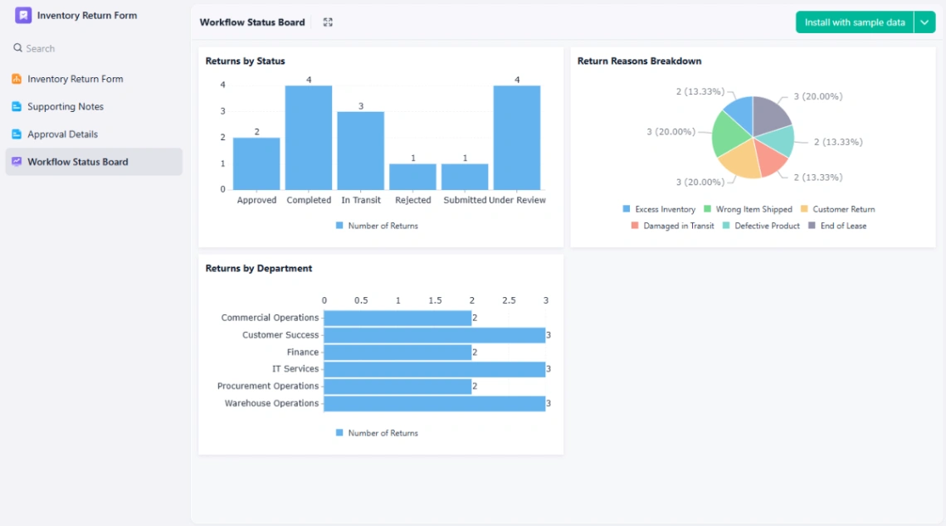Click the Workflow Status Board heading
This screenshot has height=526, width=946.
pos(252,22)
